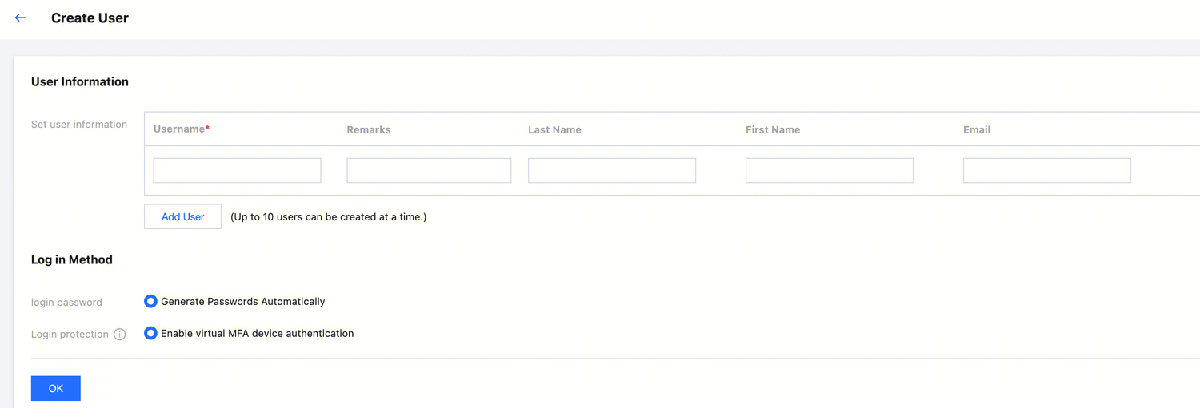The image size is (1200, 408).
Task: Select Generate Passwords Automatically radio button
Action: pos(150,302)
